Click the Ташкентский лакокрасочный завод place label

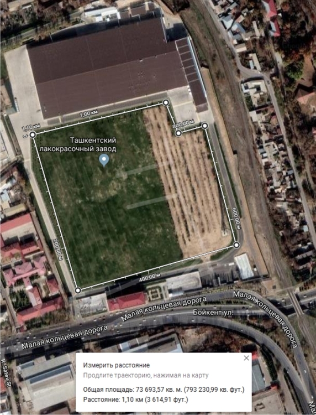coord(78,144)
